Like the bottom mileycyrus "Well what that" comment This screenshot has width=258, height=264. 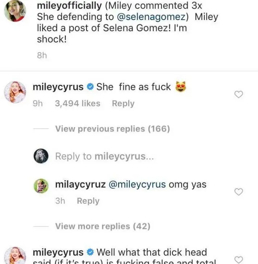coord(238,259)
